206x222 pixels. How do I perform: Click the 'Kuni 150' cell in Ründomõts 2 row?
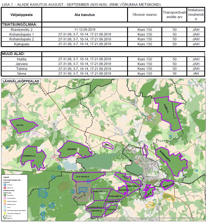point(145,29)
